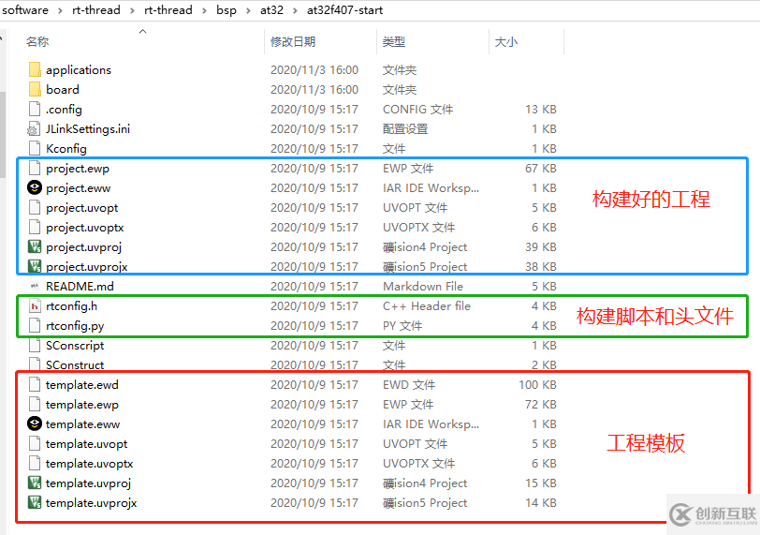Image resolution: width=760 pixels, height=535 pixels.
Task: Select the JLinkSettings.ini gear icon
Action: [34, 129]
